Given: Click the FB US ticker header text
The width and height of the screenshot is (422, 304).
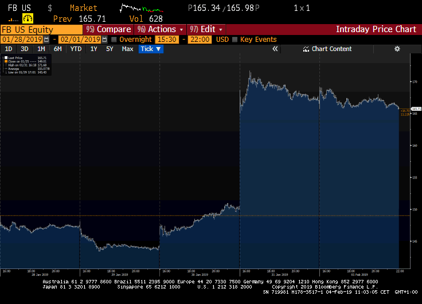Looking at the screenshot, I should click(x=19, y=8).
